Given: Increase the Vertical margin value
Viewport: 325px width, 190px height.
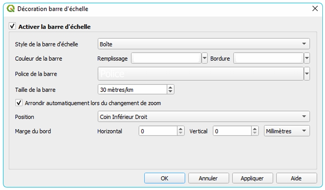Looking at the screenshot, I should [255, 129].
